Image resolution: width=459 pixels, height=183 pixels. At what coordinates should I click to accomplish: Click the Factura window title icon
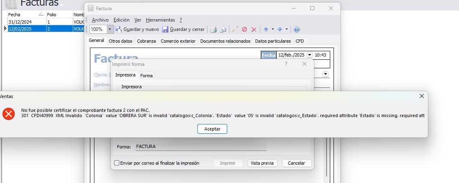tap(91, 9)
